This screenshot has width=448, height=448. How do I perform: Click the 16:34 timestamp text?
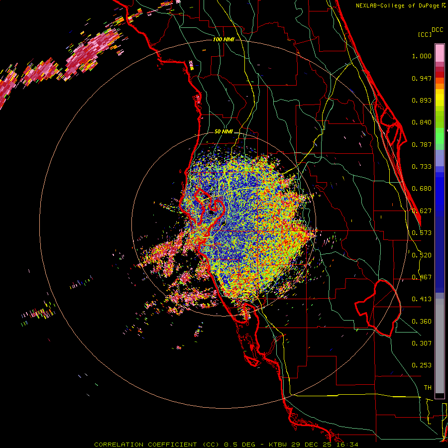pos(346,445)
